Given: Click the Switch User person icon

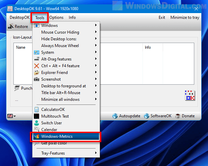Looking at the screenshot, I should tap(37, 123).
